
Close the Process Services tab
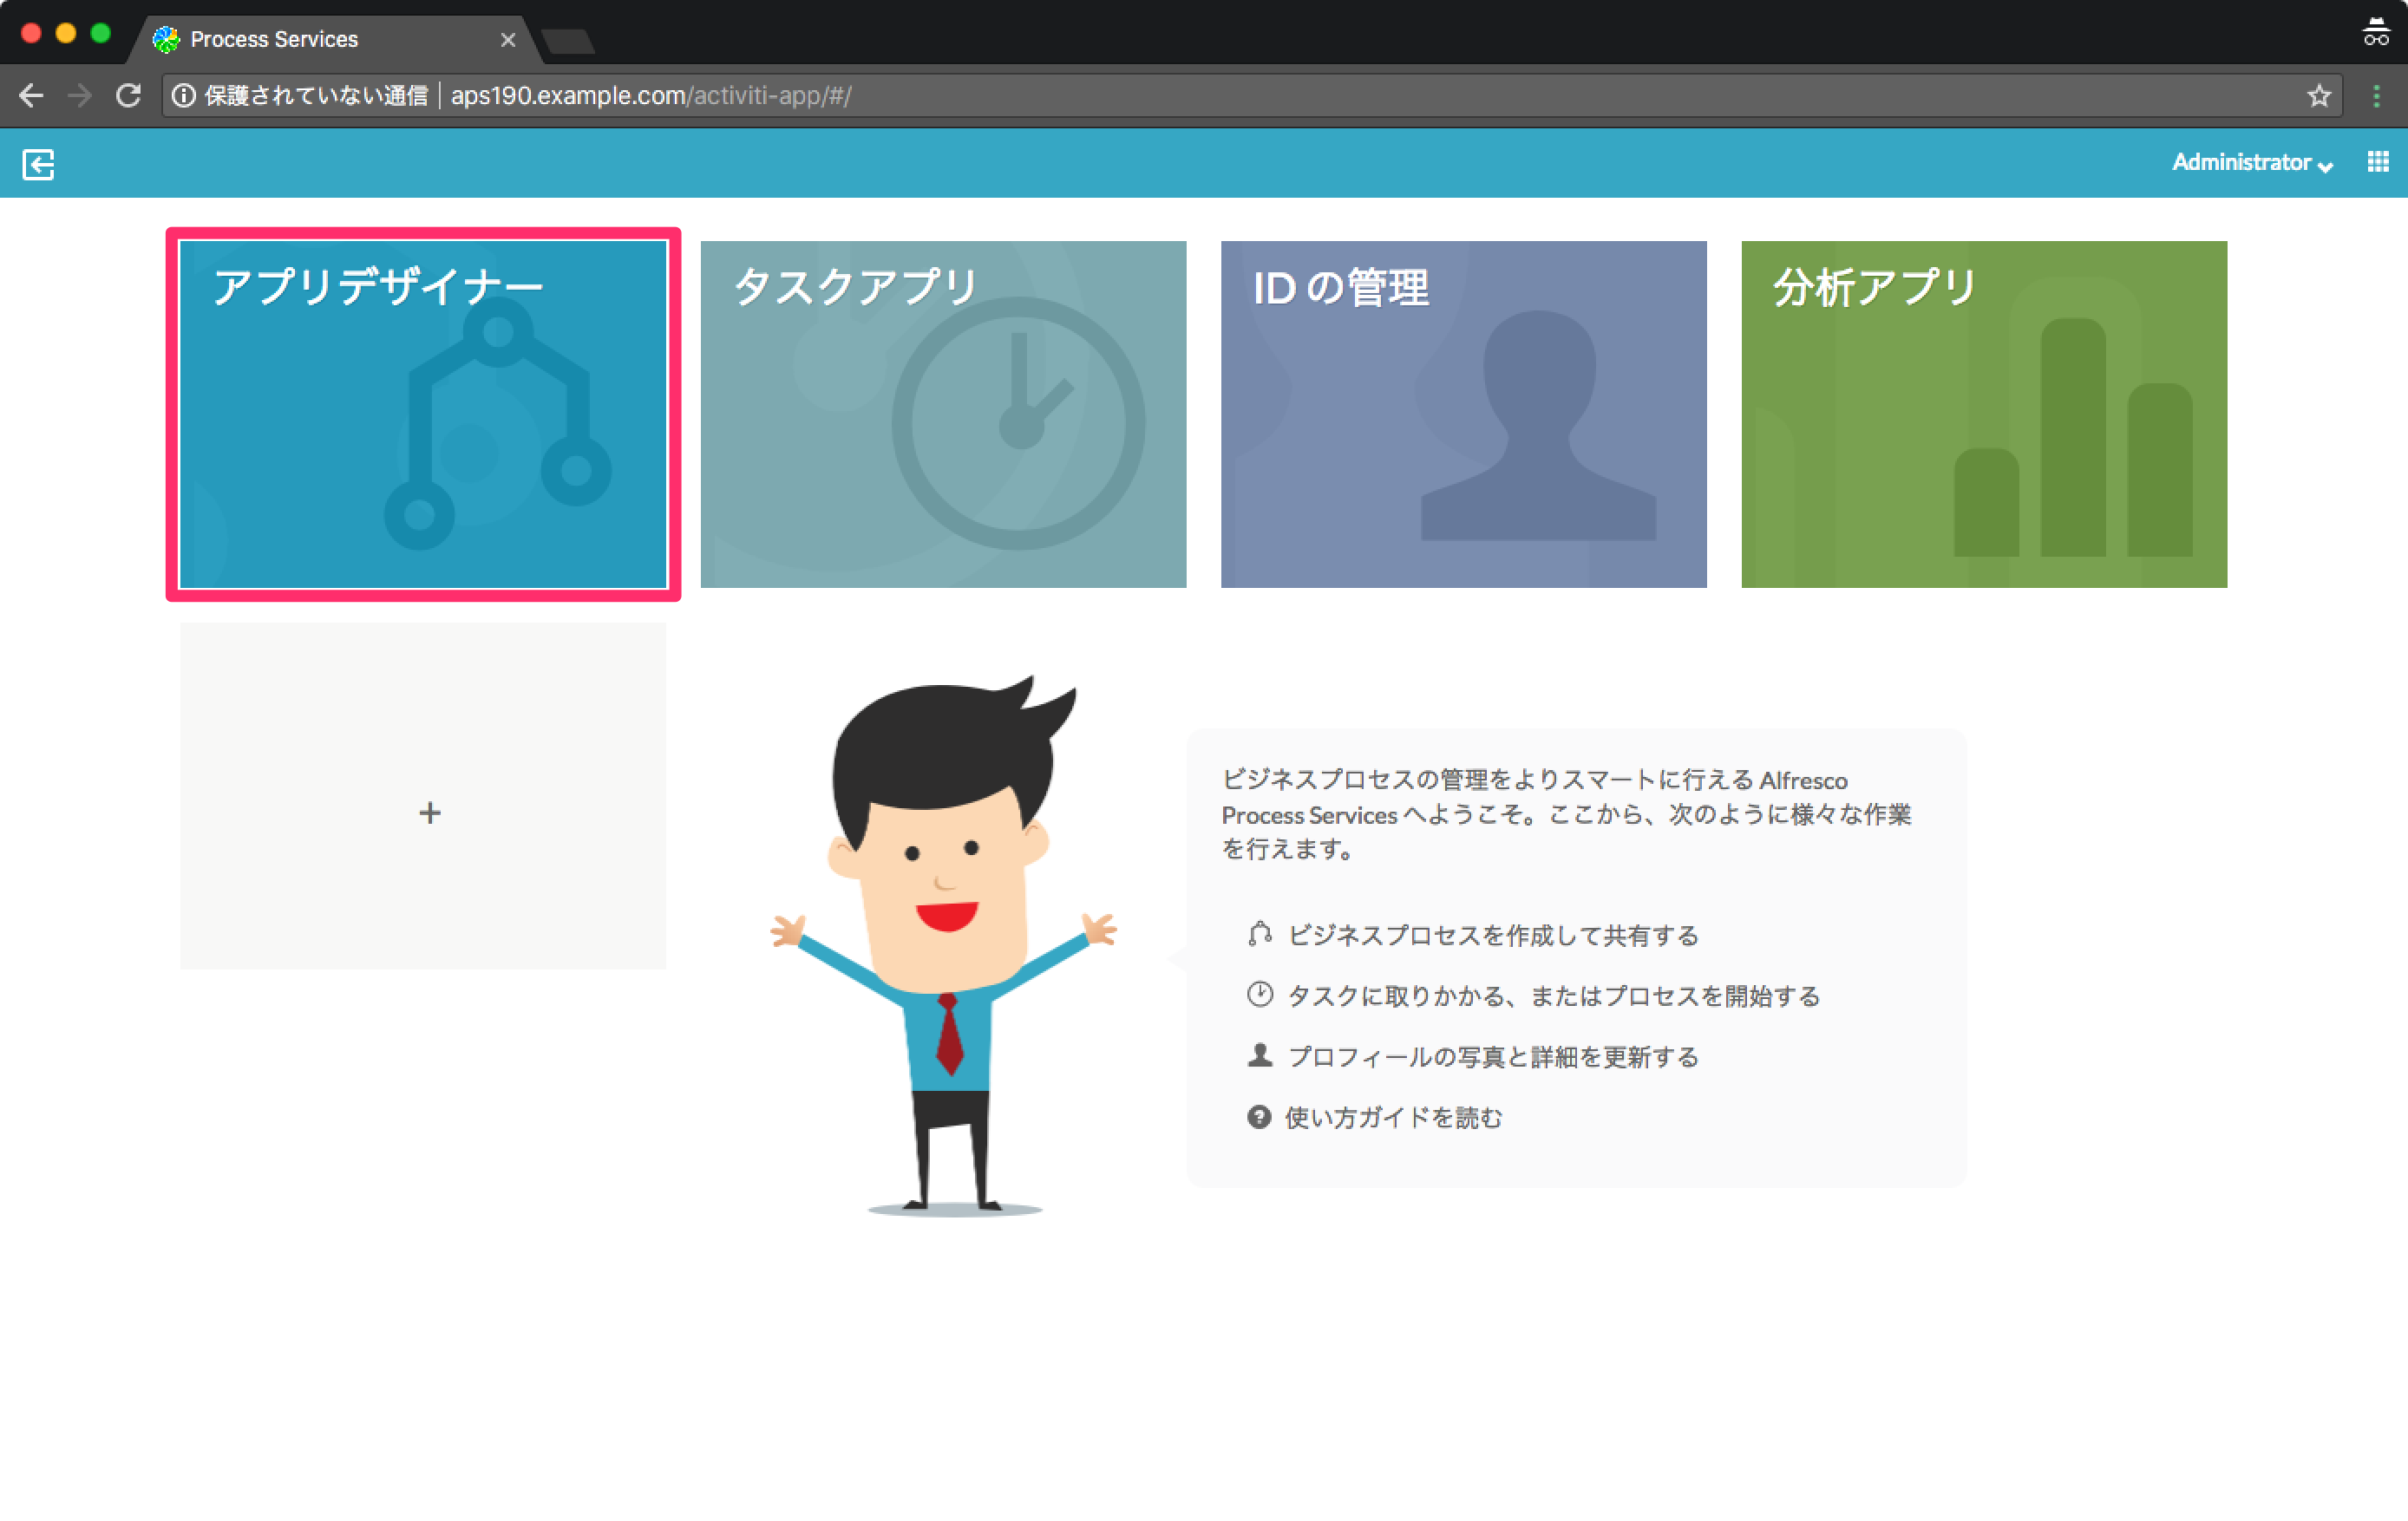508,40
